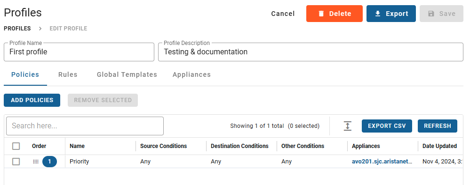Grab the drag handle of Priority row

(36, 162)
